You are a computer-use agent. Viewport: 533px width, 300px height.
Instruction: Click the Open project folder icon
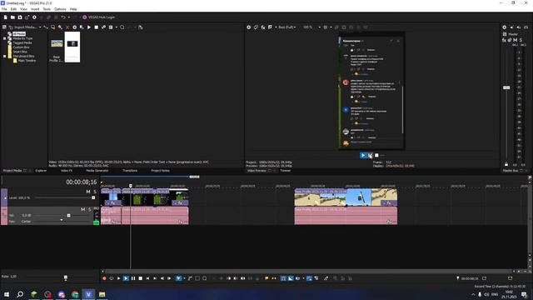(12, 17)
